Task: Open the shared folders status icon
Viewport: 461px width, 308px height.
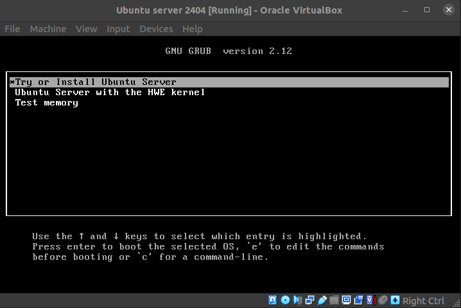Action: (334, 300)
